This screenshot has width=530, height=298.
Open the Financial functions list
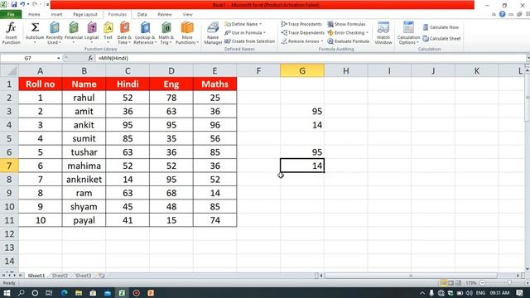pos(74,33)
